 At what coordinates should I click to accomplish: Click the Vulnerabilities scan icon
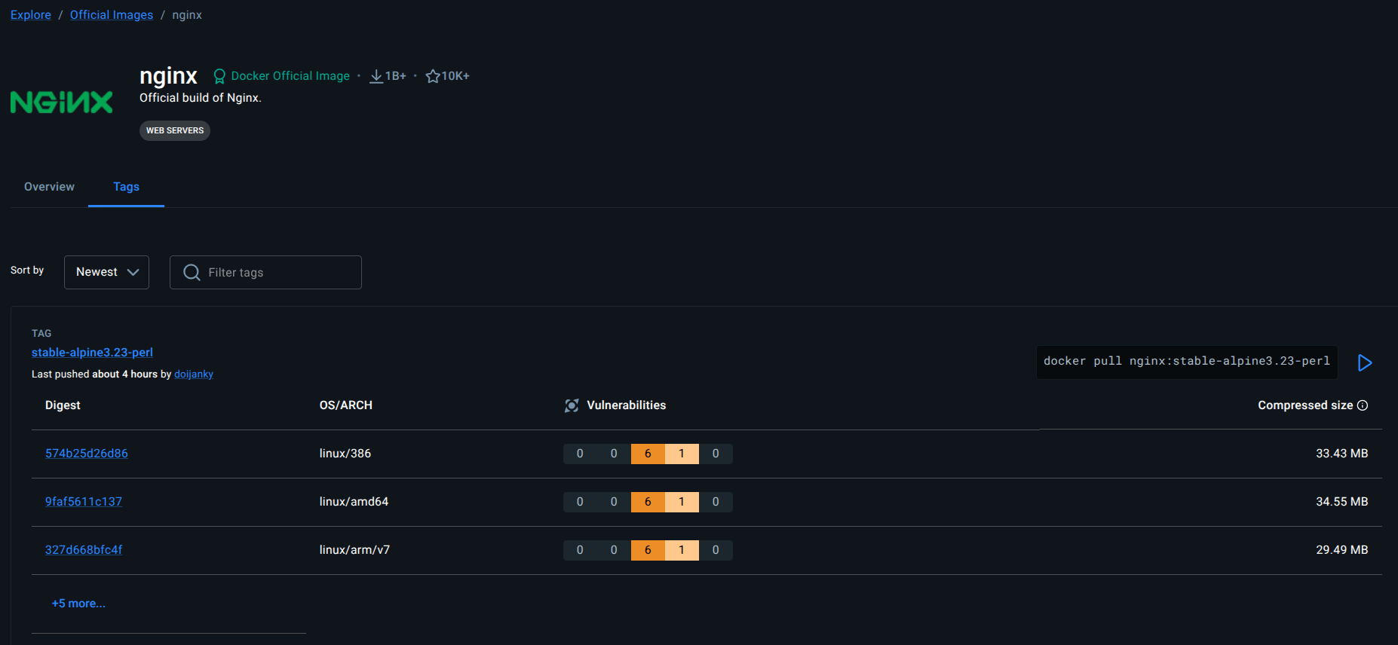(x=572, y=405)
